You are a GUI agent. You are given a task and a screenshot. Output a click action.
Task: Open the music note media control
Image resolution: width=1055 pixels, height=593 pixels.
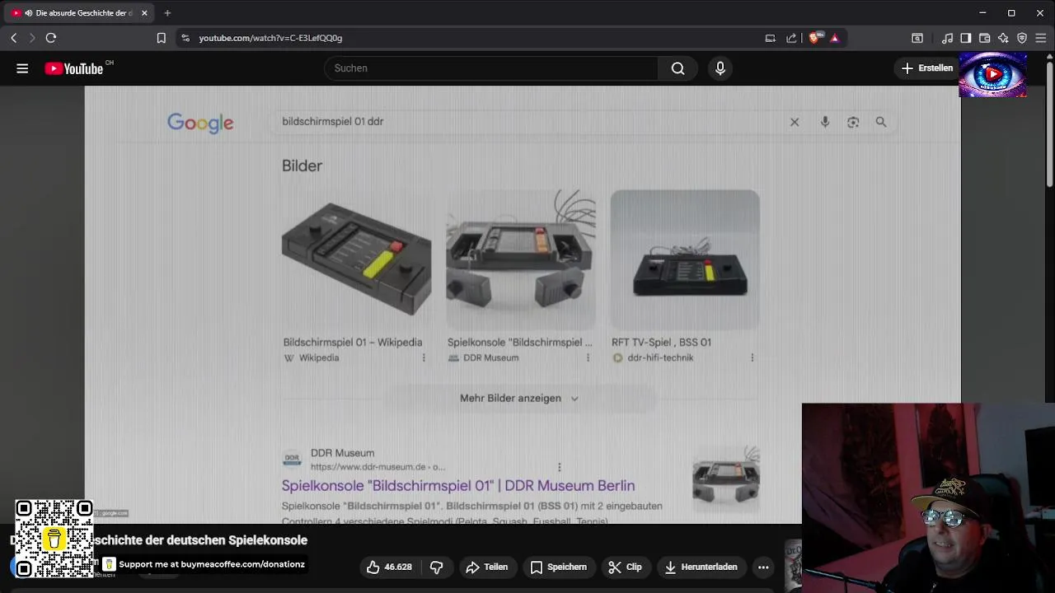(x=947, y=38)
